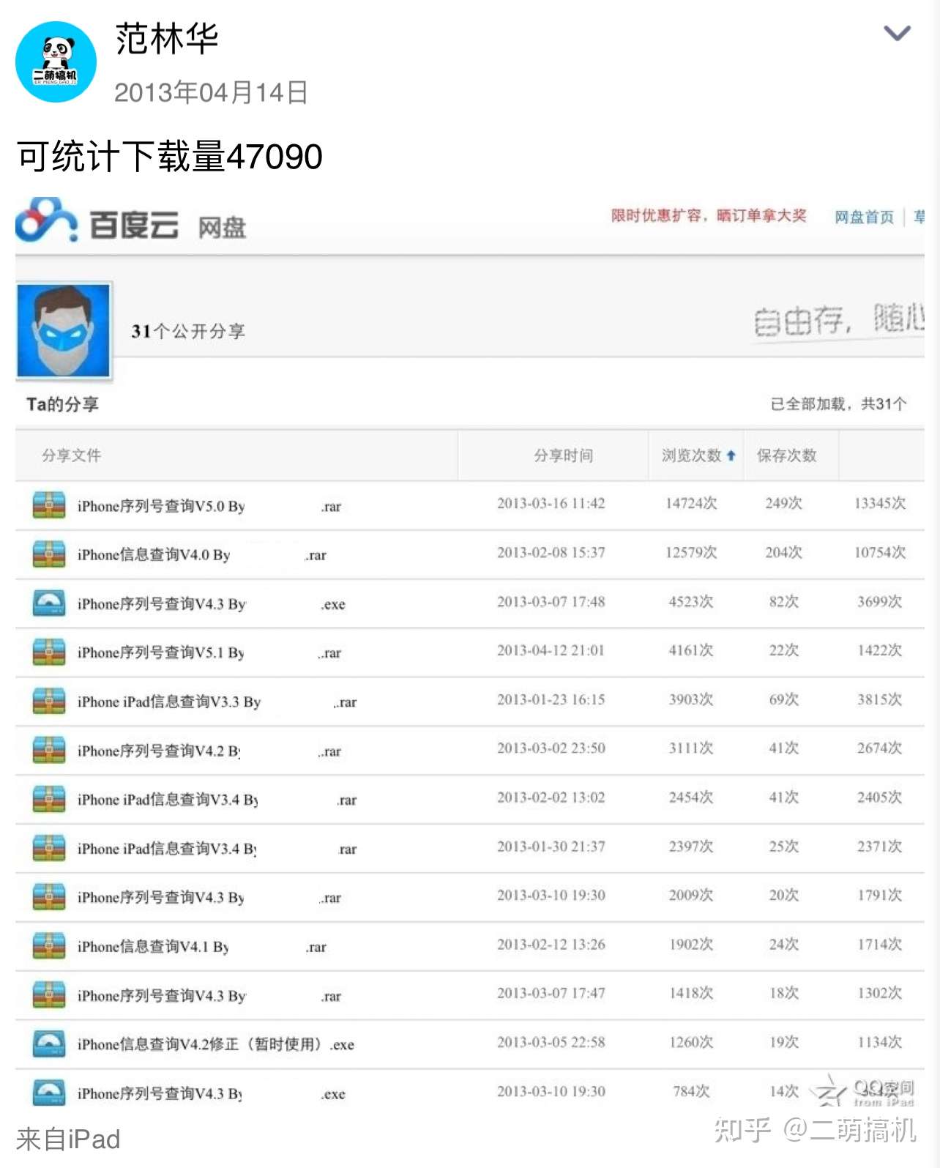Click the sort arrow beside 浏览次数
Screen dimensions: 940x1168
[x=731, y=455]
